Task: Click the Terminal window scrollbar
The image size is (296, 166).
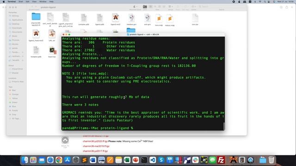Action: click(x=224, y=126)
